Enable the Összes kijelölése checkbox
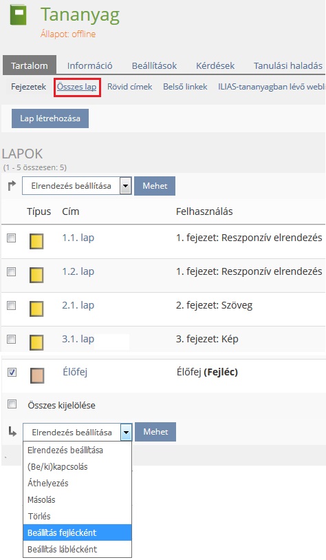326x560 pixels. tap(12, 404)
